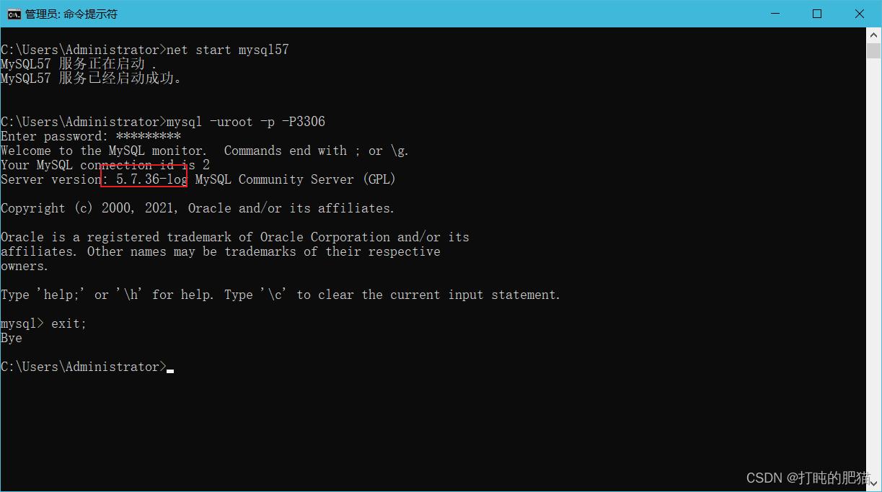
Task: Click the exit; command after mysql prompt
Action: (67, 323)
